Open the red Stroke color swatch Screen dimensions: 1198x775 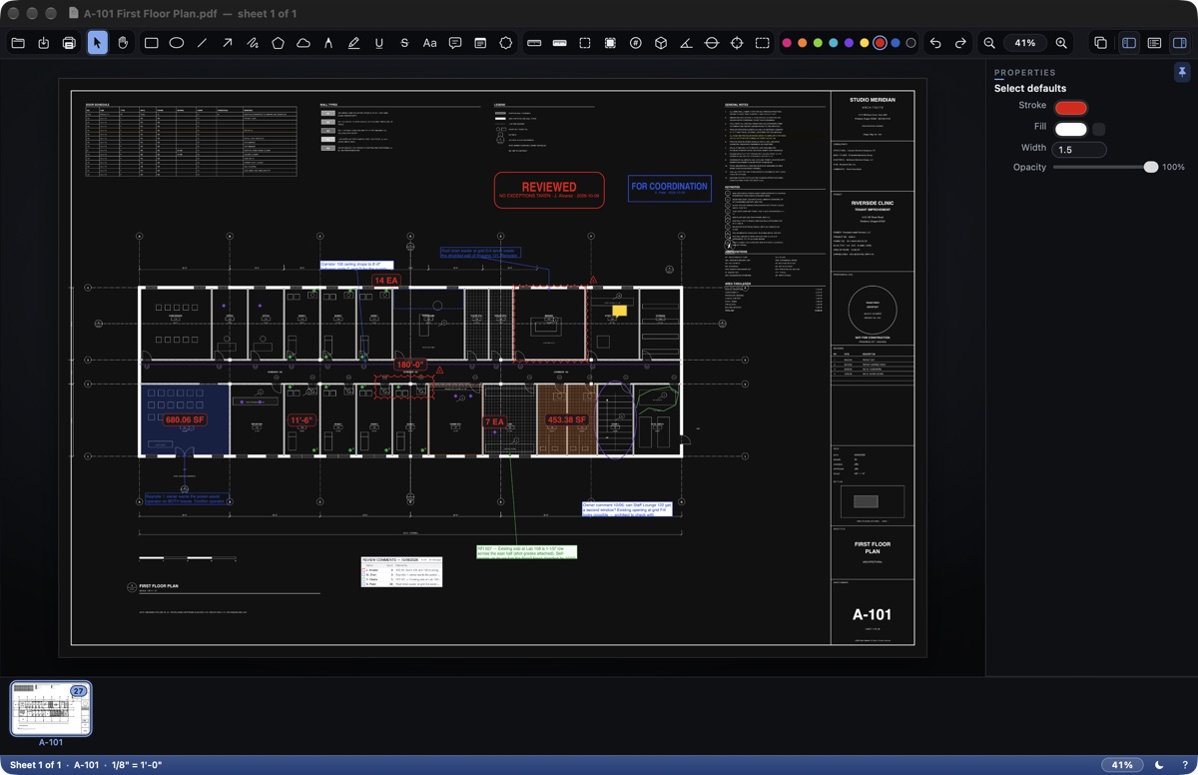pos(1071,108)
